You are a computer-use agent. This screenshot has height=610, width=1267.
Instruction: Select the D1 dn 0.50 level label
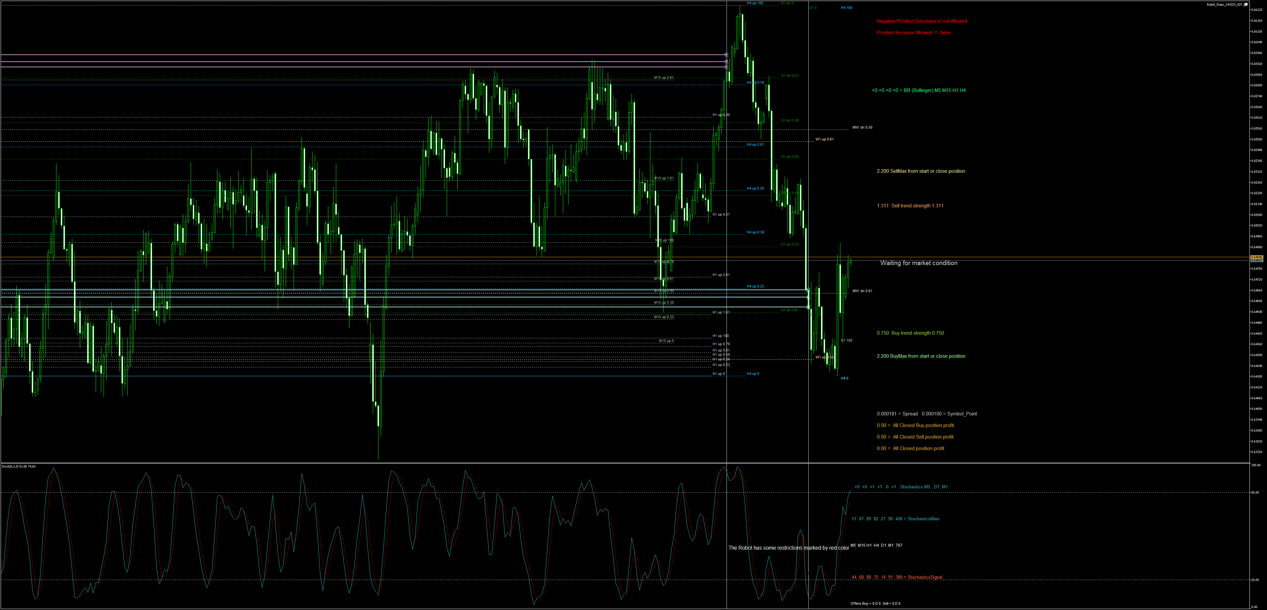(790, 157)
